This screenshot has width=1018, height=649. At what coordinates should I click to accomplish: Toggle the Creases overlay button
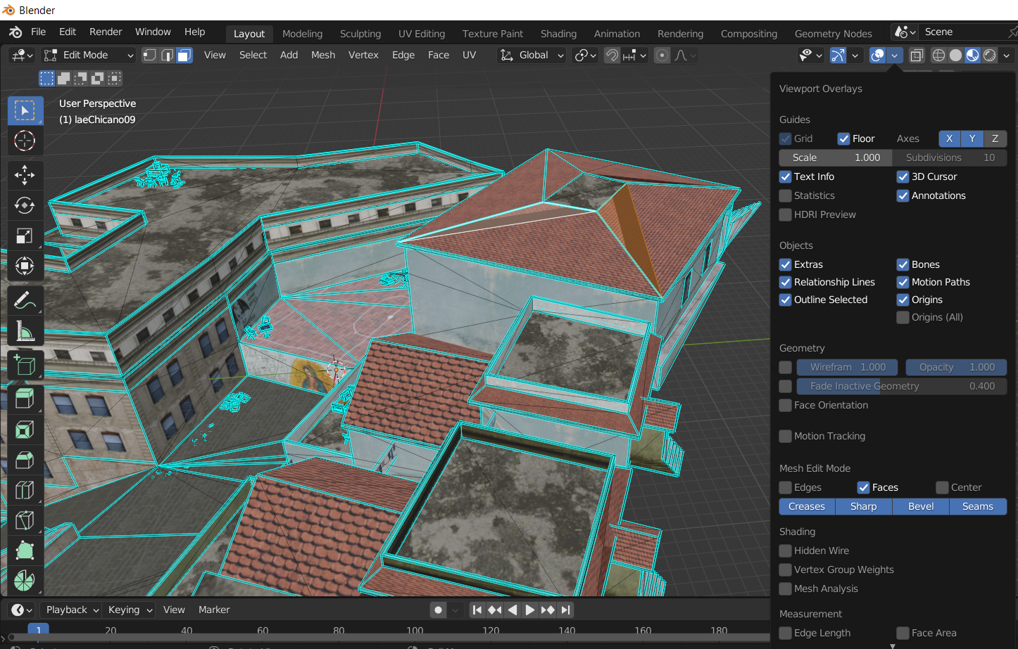pyautogui.click(x=807, y=506)
